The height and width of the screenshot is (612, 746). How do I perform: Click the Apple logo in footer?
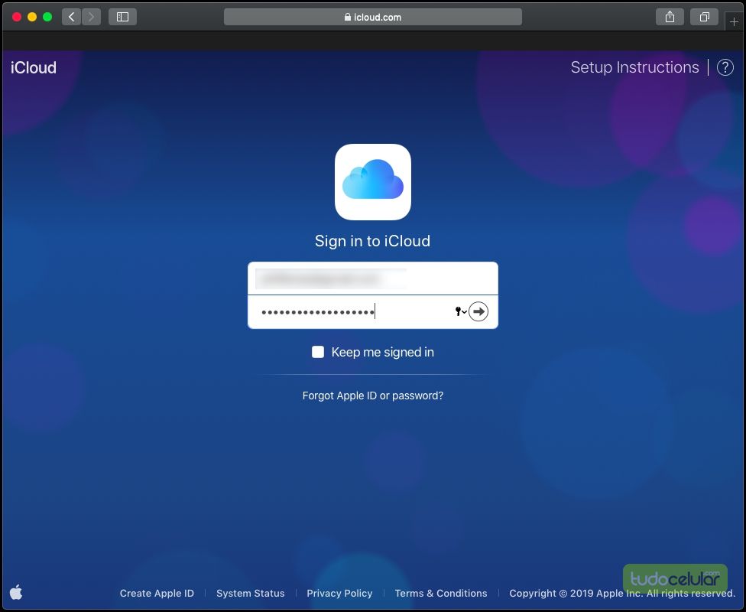click(16, 592)
